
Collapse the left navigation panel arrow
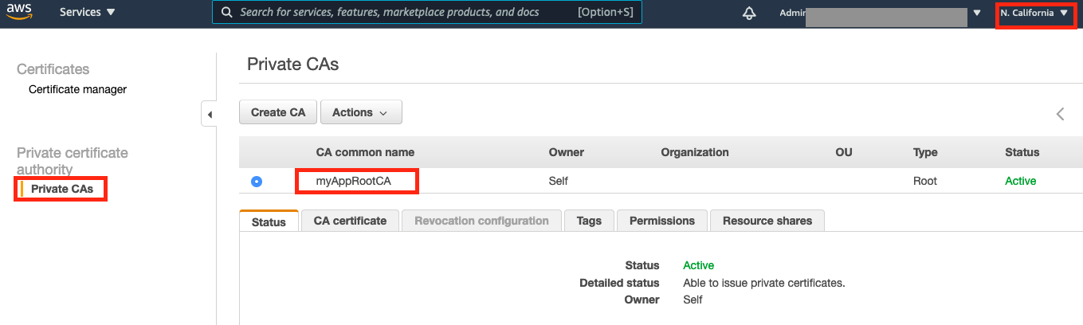coord(210,115)
